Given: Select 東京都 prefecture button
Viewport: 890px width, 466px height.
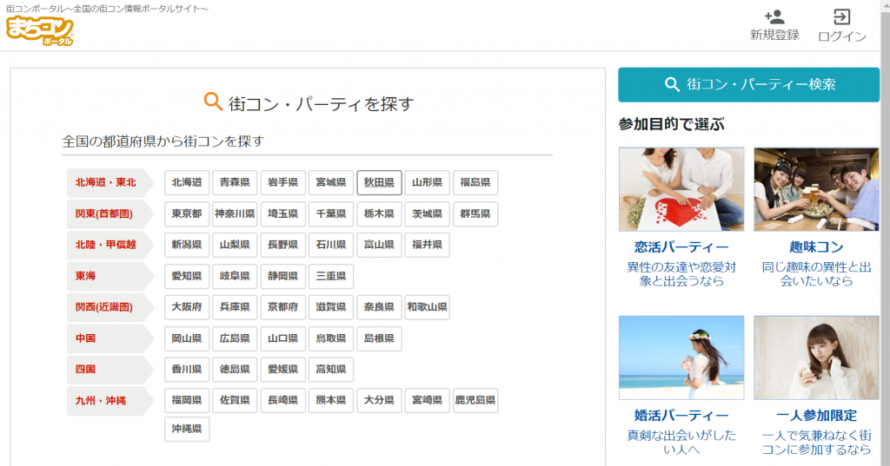Looking at the screenshot, I should (x=187, y=213).
